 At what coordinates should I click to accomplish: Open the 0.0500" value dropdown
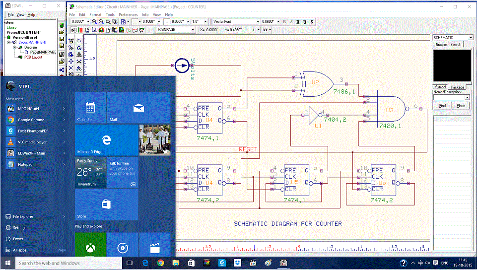pyautogui.click(x=188, y=22)
